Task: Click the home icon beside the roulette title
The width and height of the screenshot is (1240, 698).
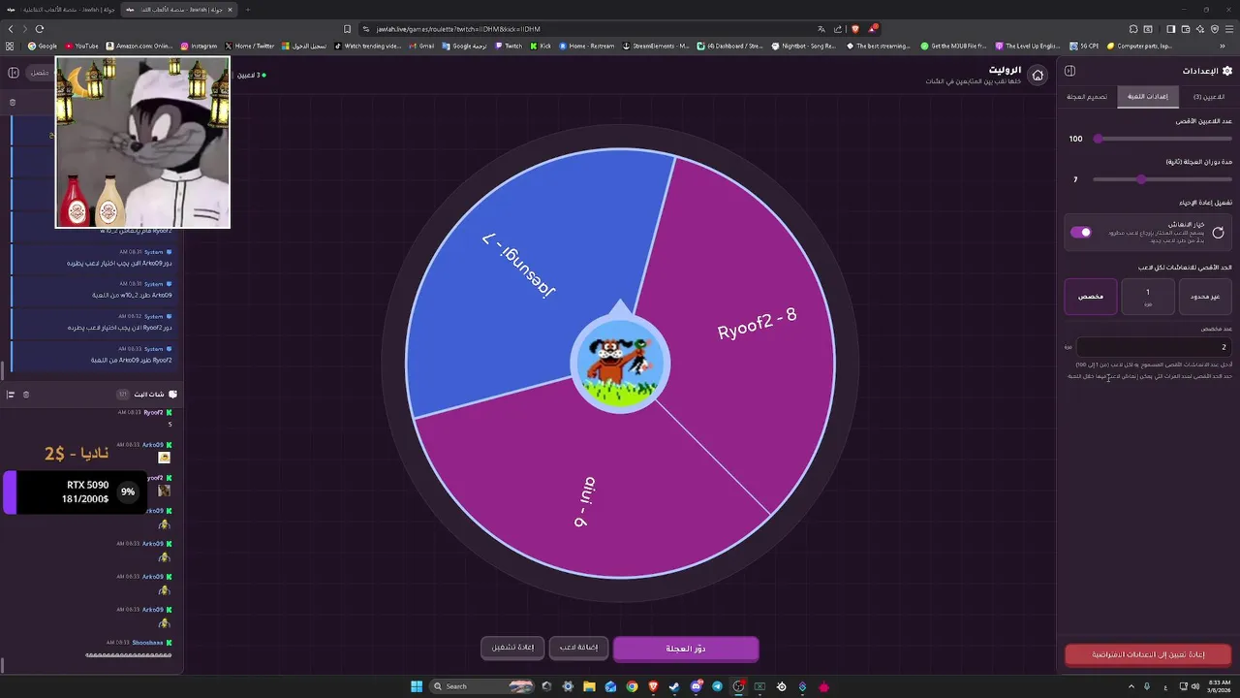Action: click(x=1038, y=76)
